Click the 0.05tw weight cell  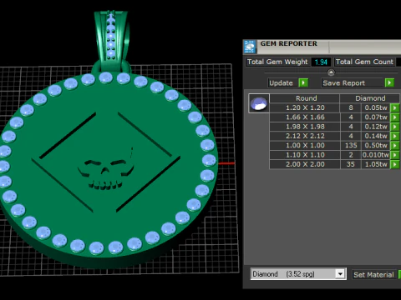point(376,107)
